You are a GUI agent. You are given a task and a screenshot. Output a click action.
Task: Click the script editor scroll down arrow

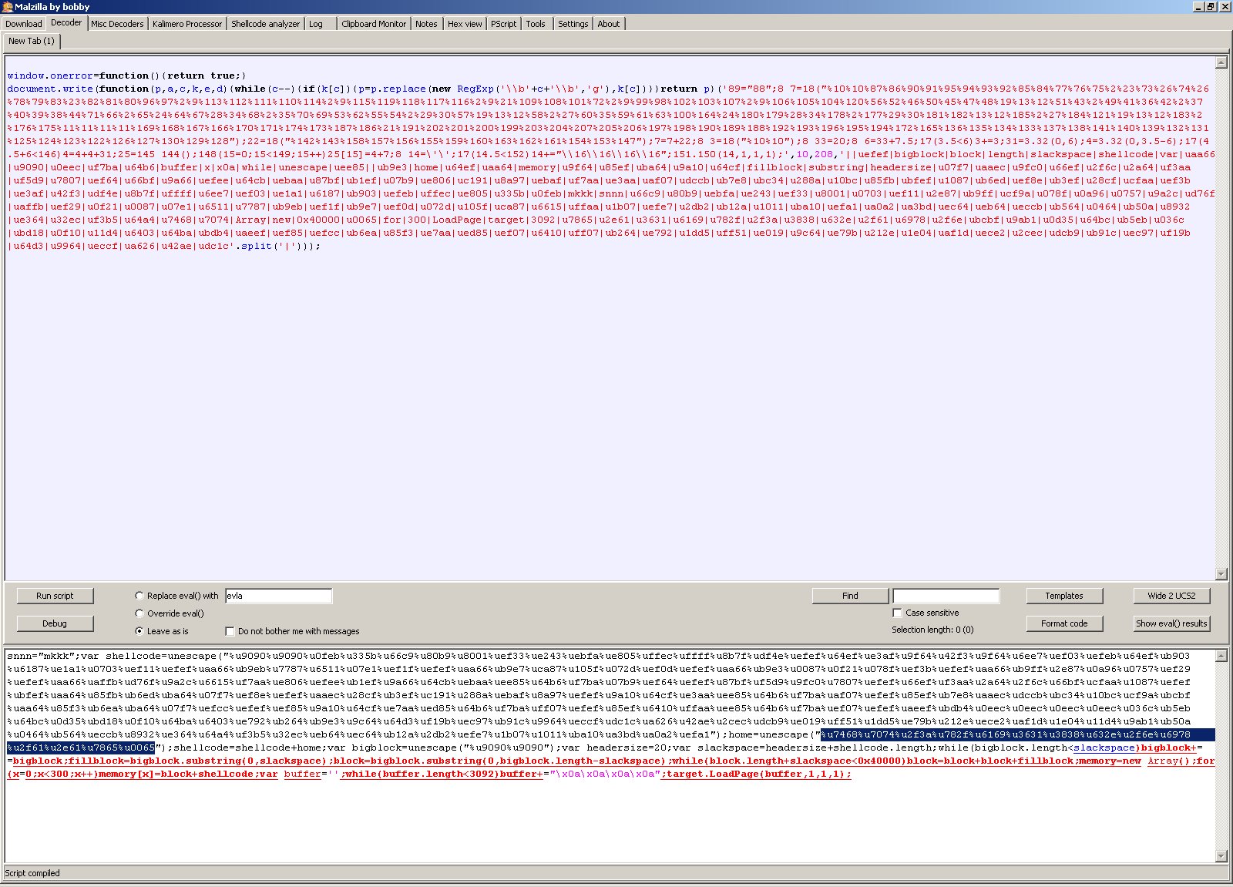coord(1221,574)
